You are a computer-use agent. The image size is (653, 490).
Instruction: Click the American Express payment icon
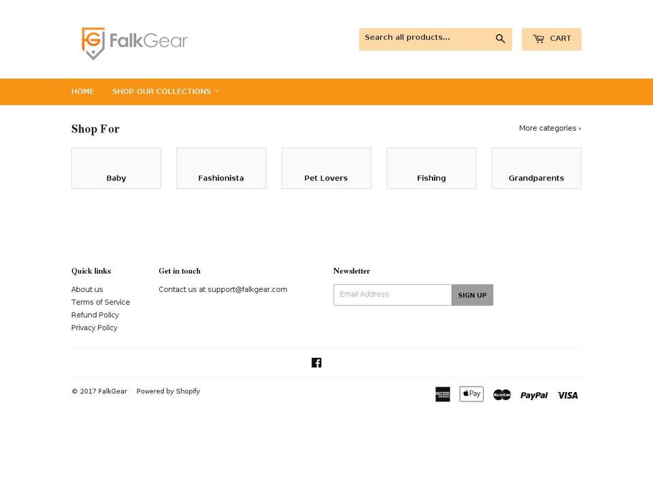[x=443, y=395]
